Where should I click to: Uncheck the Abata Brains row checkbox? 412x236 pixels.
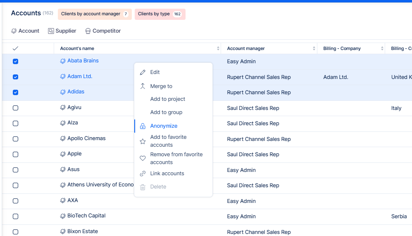15,62
